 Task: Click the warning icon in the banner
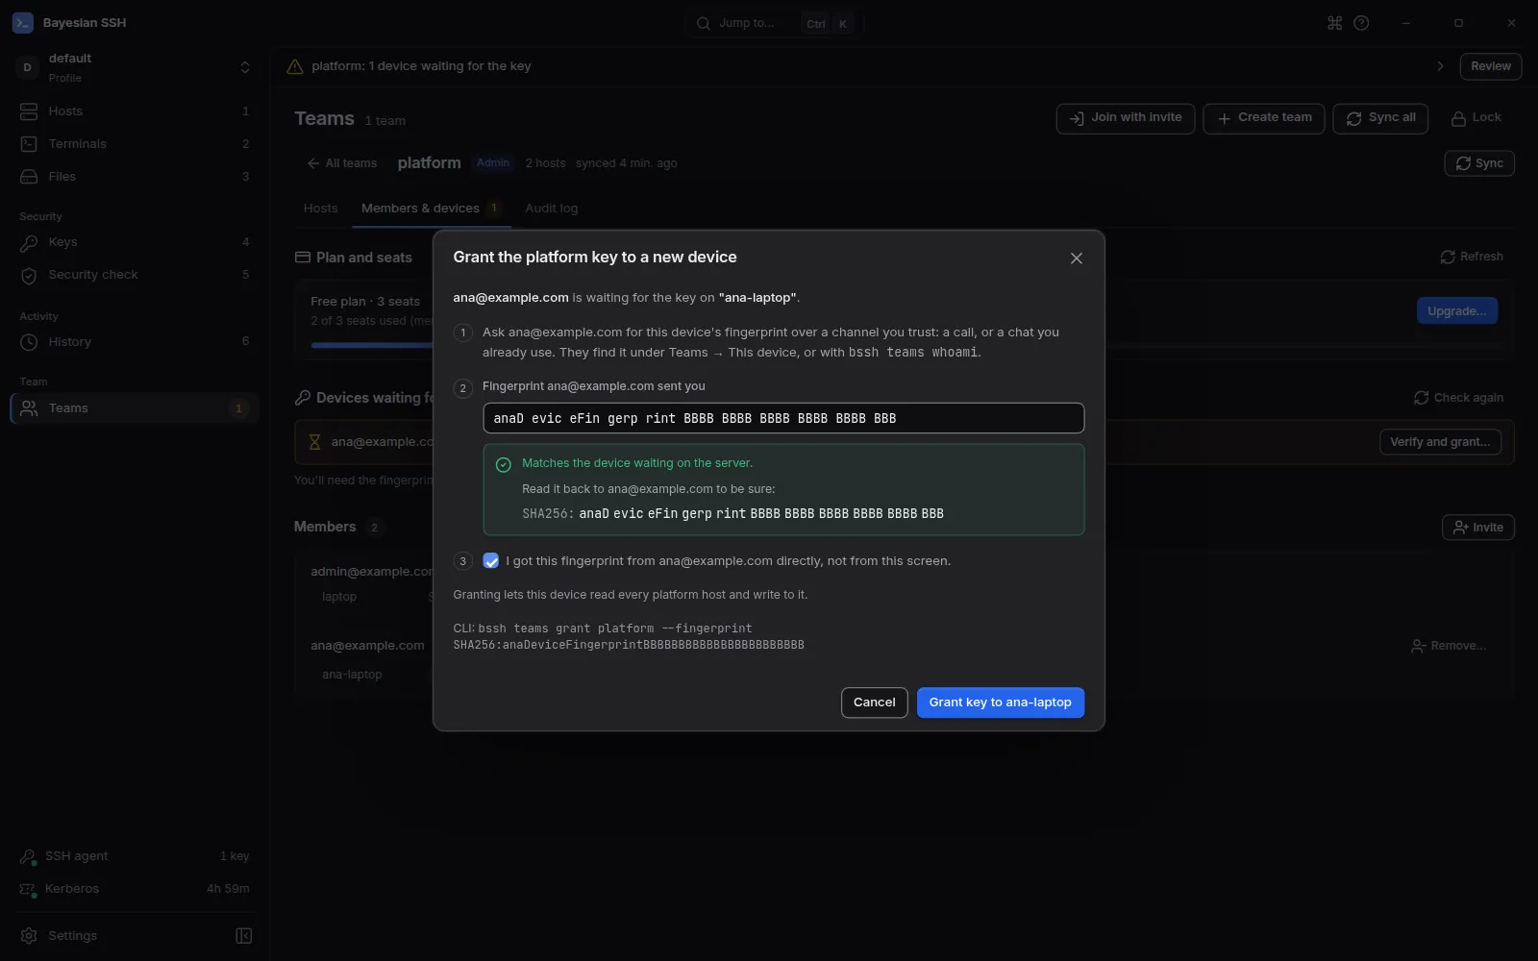click(295, 66)
